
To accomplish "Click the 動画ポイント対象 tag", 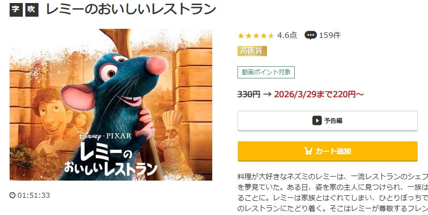I will (266, 72).
